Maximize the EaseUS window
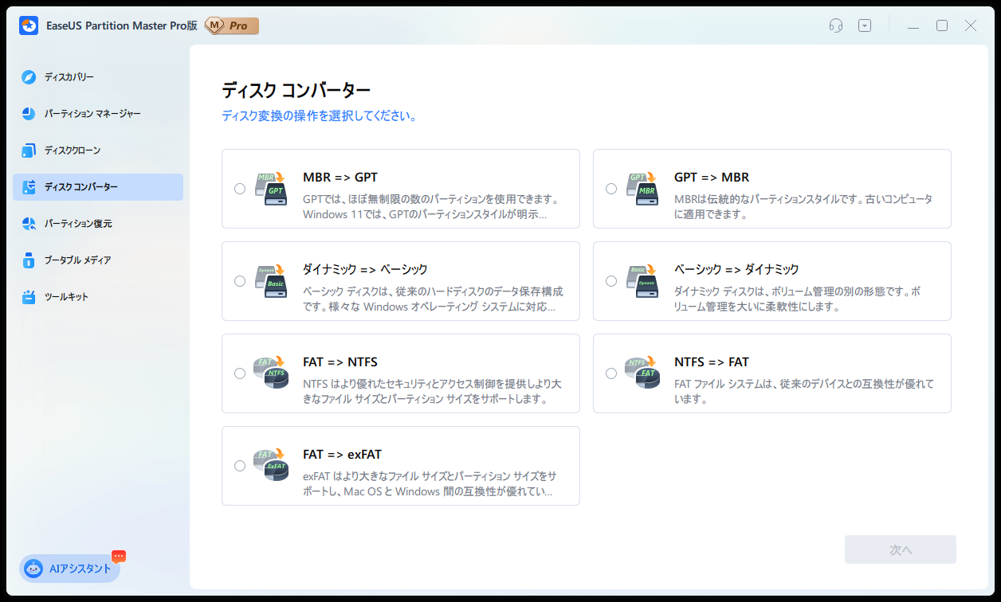 [942, 25]
